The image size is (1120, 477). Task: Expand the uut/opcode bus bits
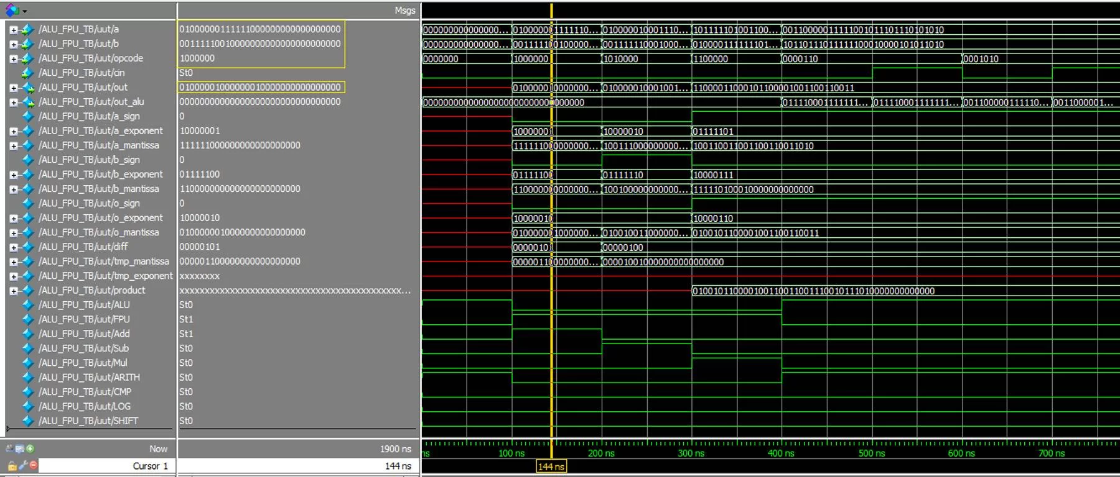[13, 59]
